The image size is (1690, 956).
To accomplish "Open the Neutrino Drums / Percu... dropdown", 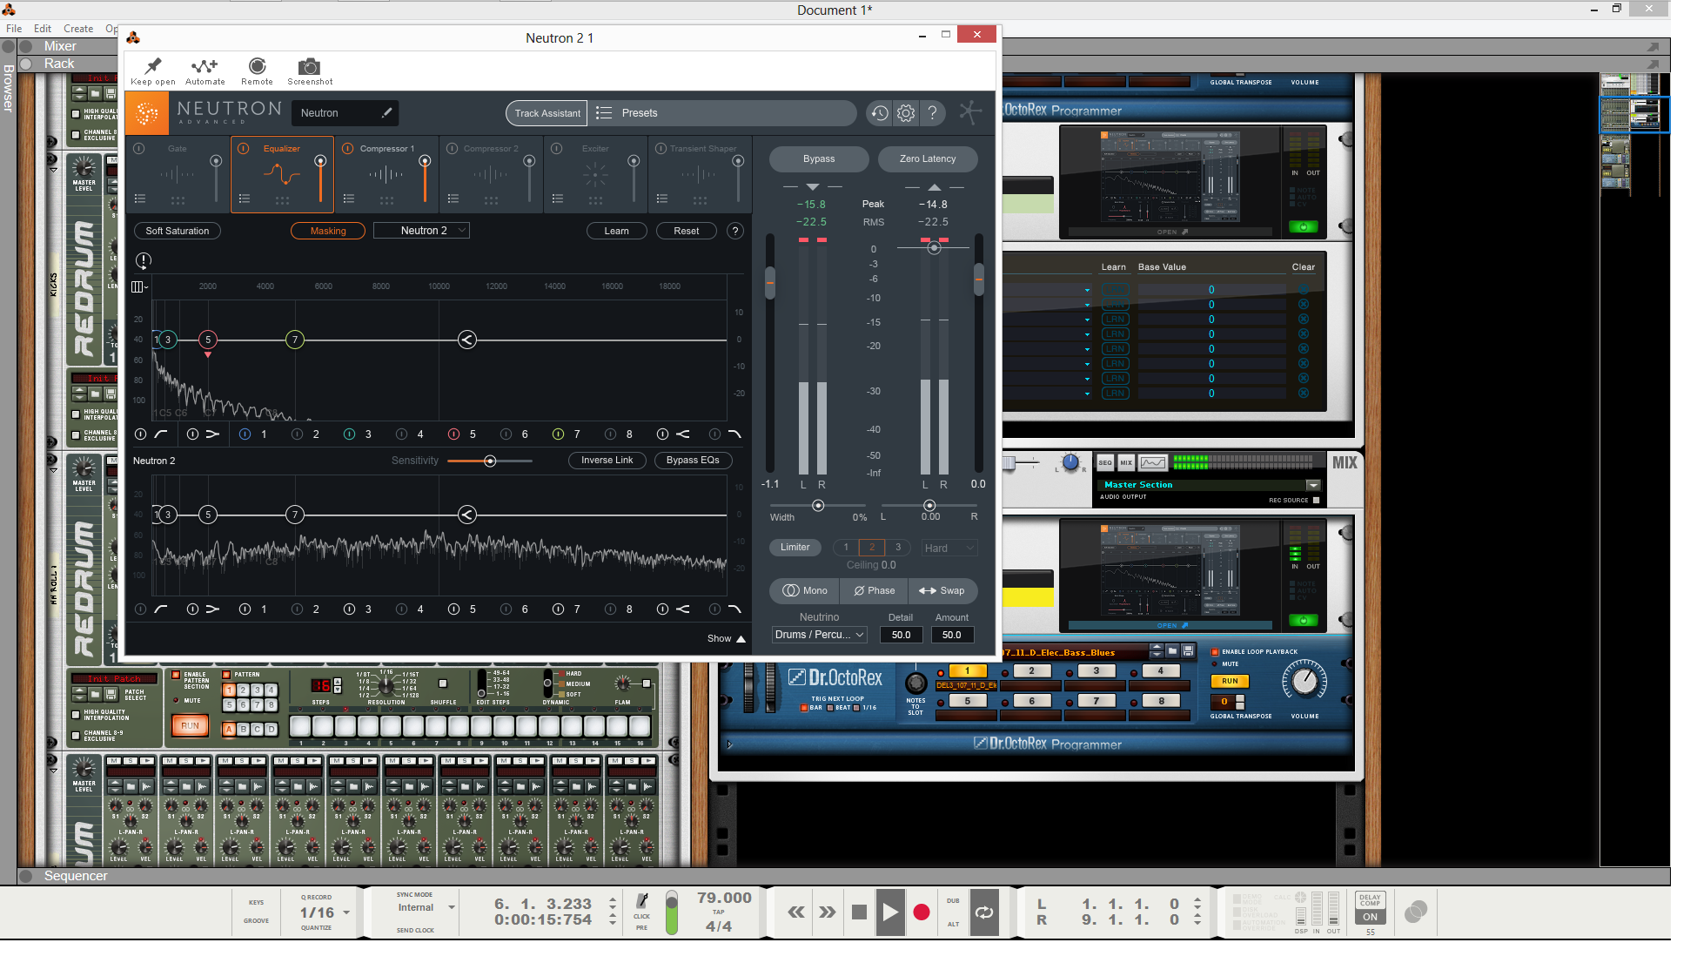I will point(819,635).
